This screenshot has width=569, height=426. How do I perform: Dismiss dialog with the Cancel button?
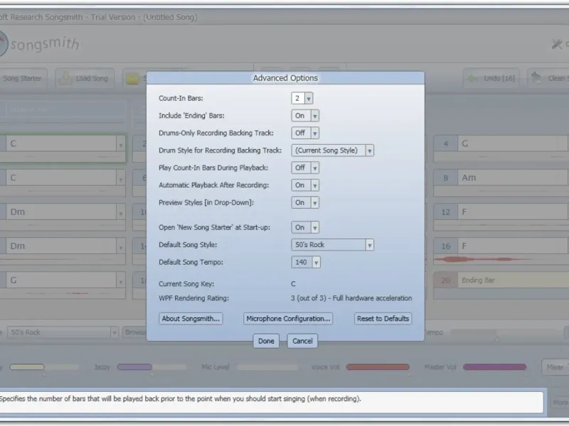[302, 341]
